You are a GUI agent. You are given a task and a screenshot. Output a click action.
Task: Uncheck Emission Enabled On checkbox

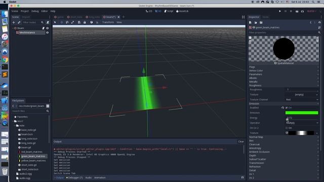[287, 108]
